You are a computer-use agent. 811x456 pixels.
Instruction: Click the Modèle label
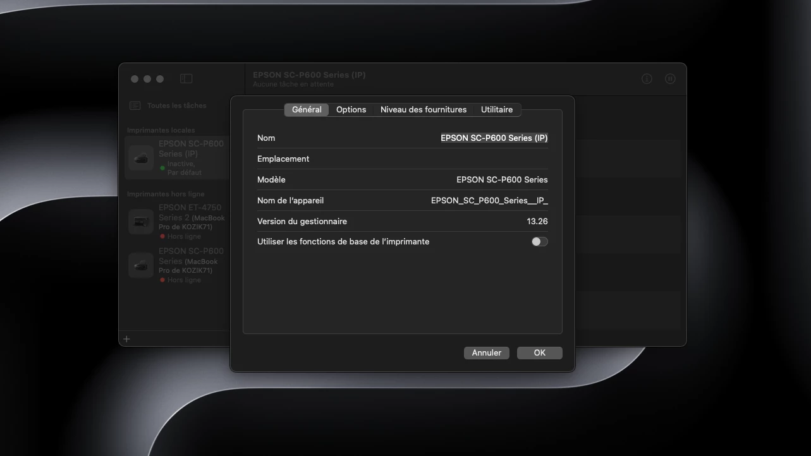tap(271, 179)
